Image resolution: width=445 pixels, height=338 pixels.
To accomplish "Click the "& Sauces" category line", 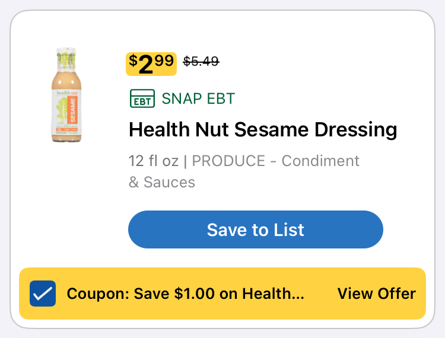I will pos(162,182).
